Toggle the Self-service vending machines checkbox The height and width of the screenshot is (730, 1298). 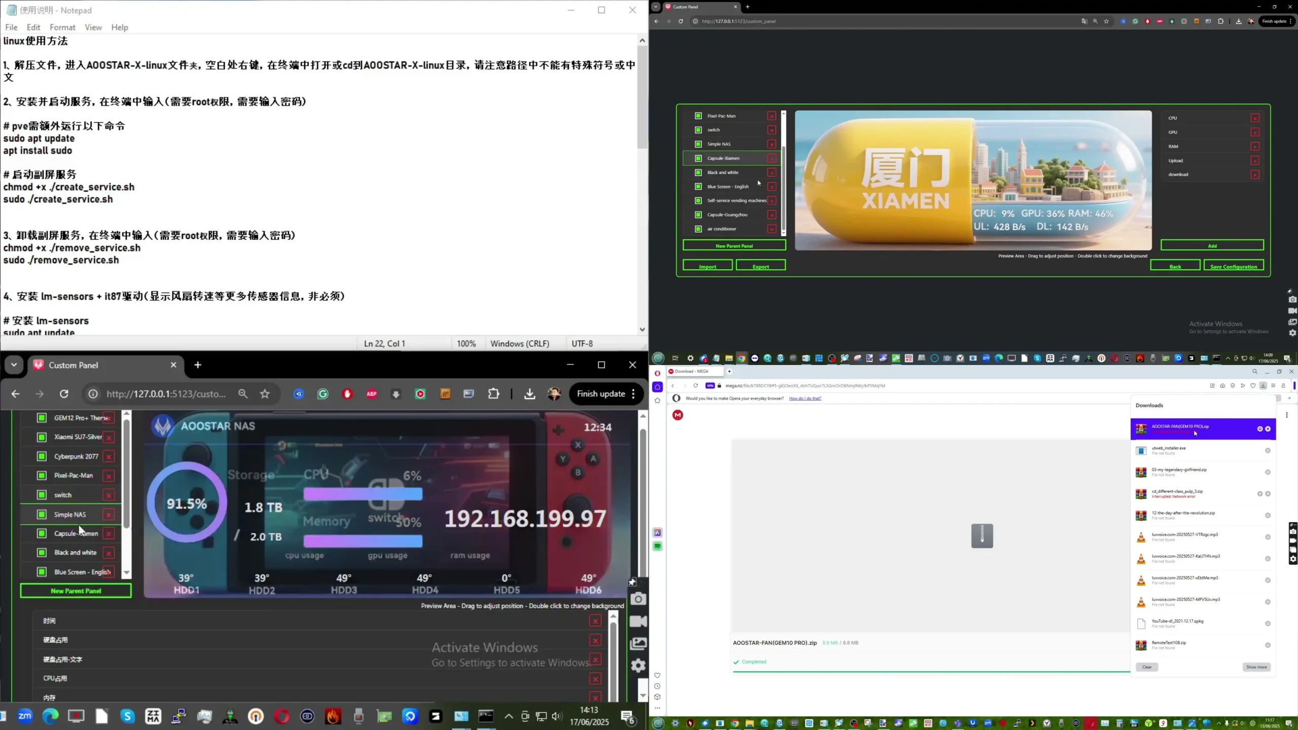click(698, 201)
